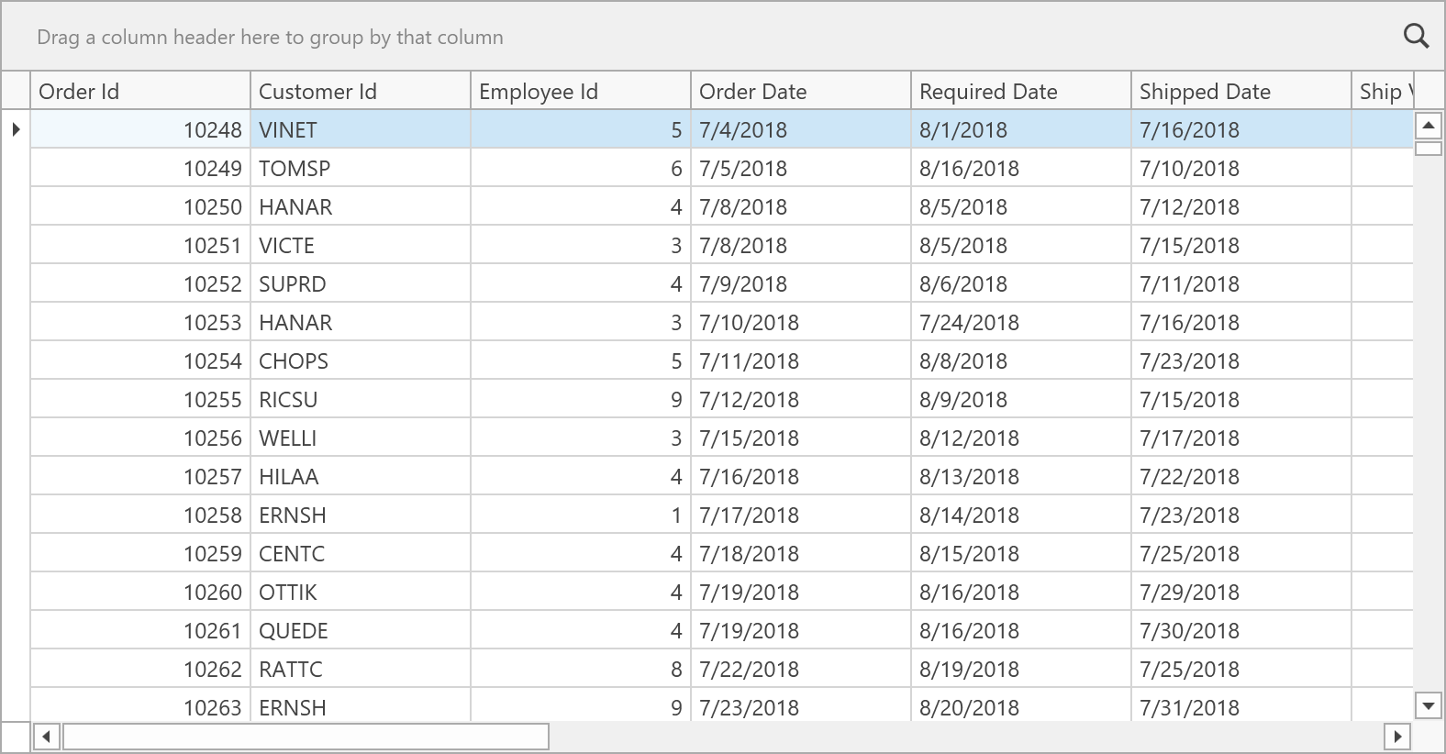Select Shipped Date cell 7/22/2018
1446x754 pixels.
coord(1241,476)
